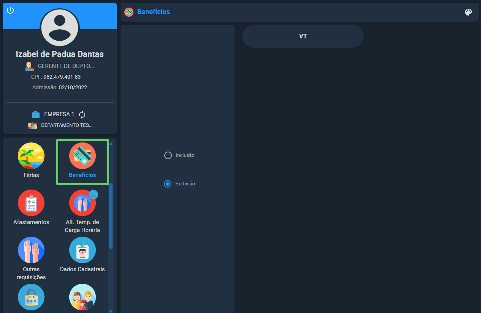Click the menu scrollbar up arrow
This screenshot has width=481, height=313.
click(x=111, y=144)
